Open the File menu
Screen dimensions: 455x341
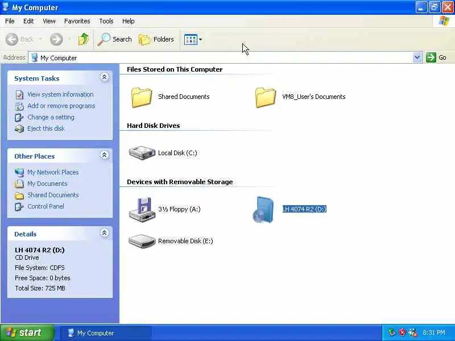(10, 21)
